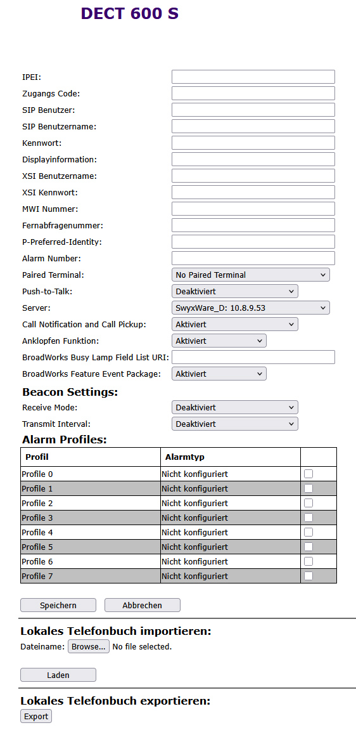Open the Transmit Interval dropdown
Image resolution: width=356 pixels, height=730 pixels.
pos(235,424)
